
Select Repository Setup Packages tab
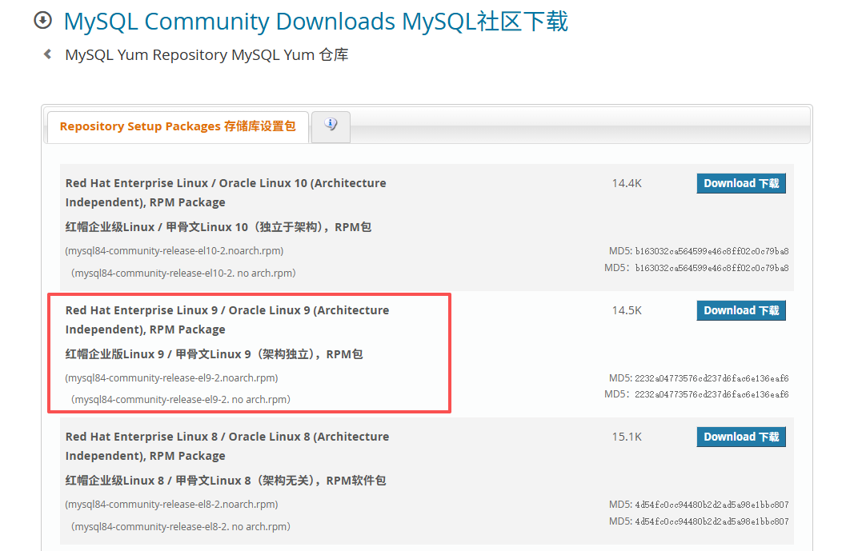[x=178, y=127]
